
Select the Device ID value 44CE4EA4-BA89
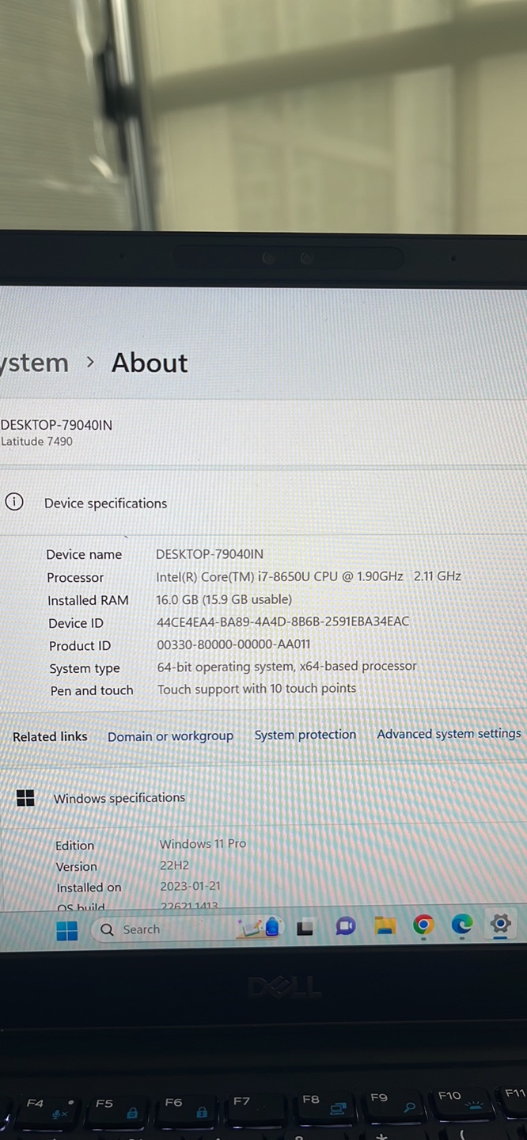click(x=283, y=621)
